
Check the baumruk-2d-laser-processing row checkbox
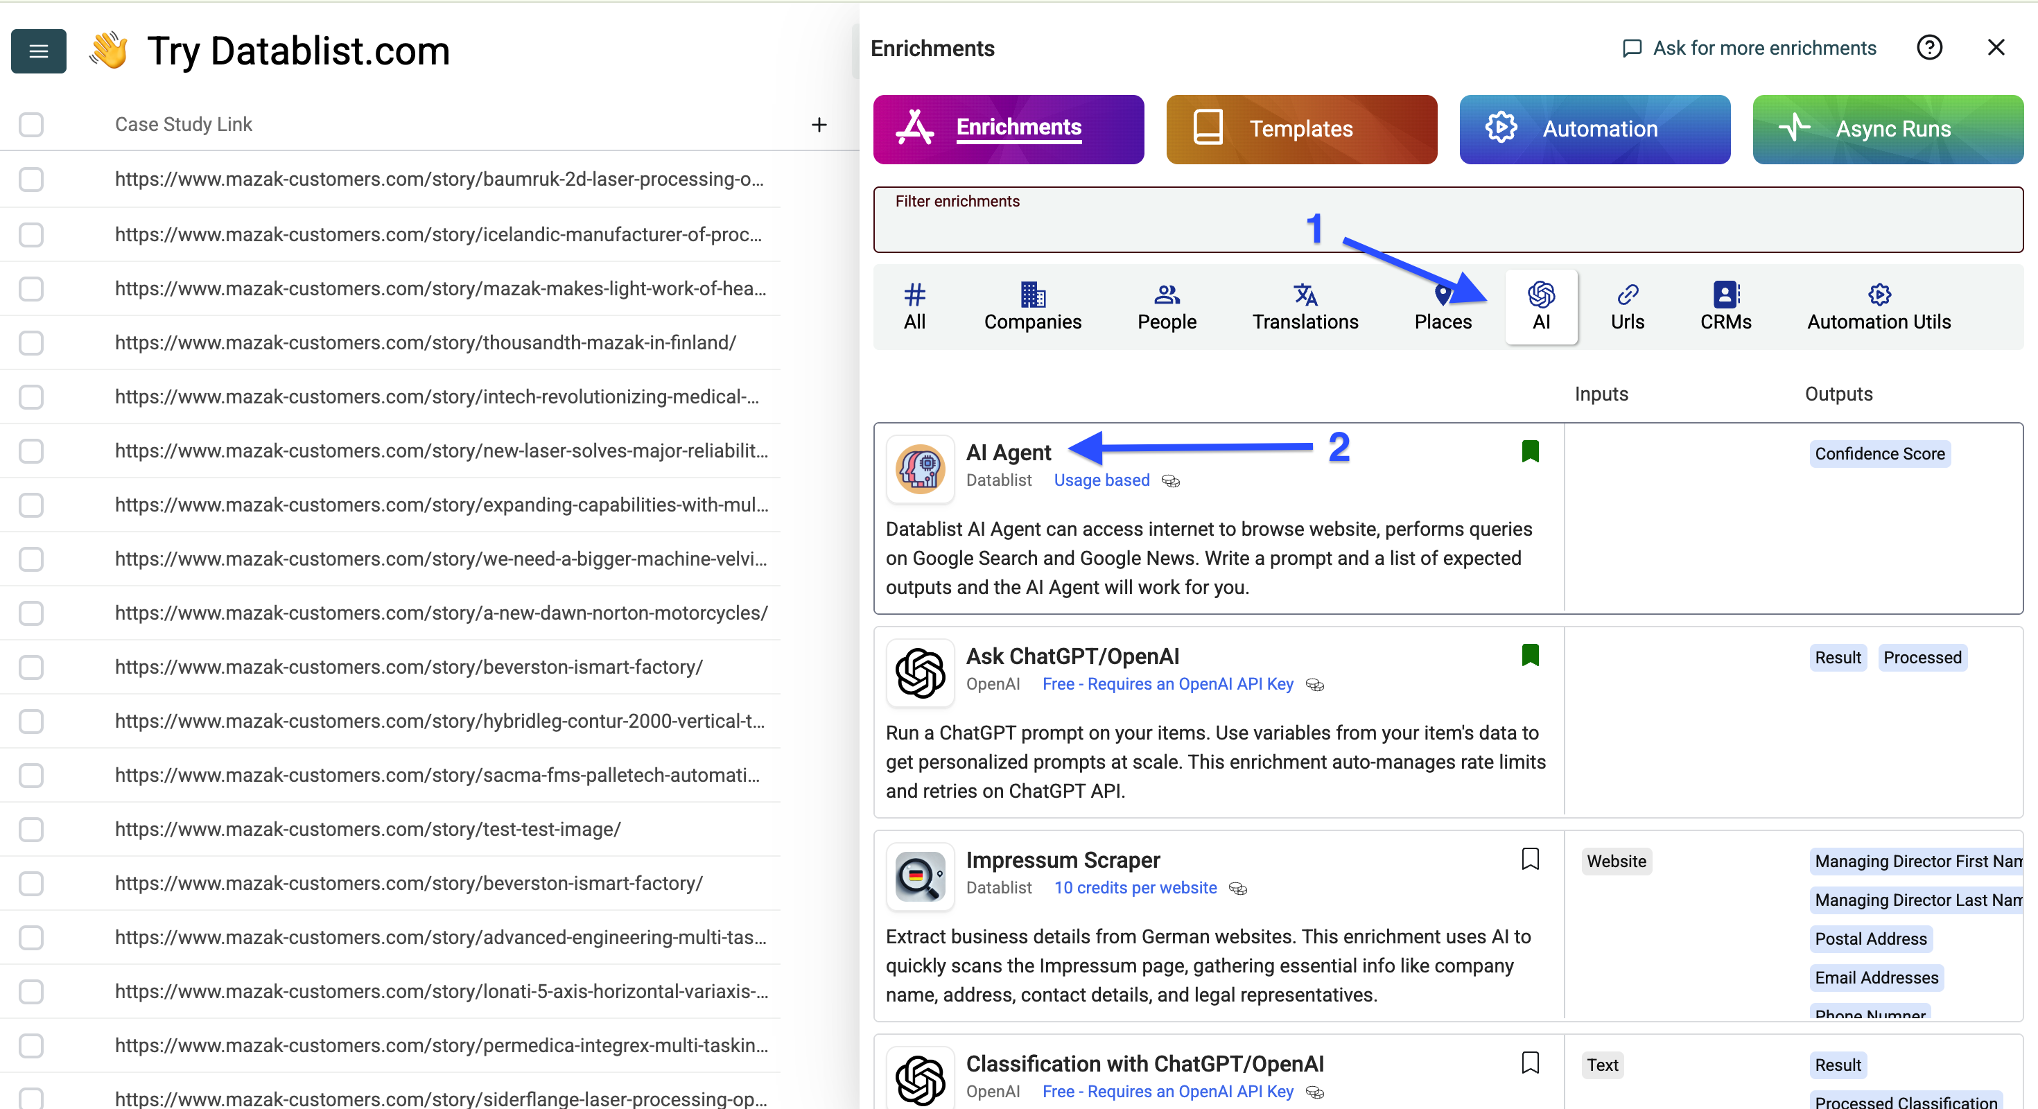coord(31,180)
